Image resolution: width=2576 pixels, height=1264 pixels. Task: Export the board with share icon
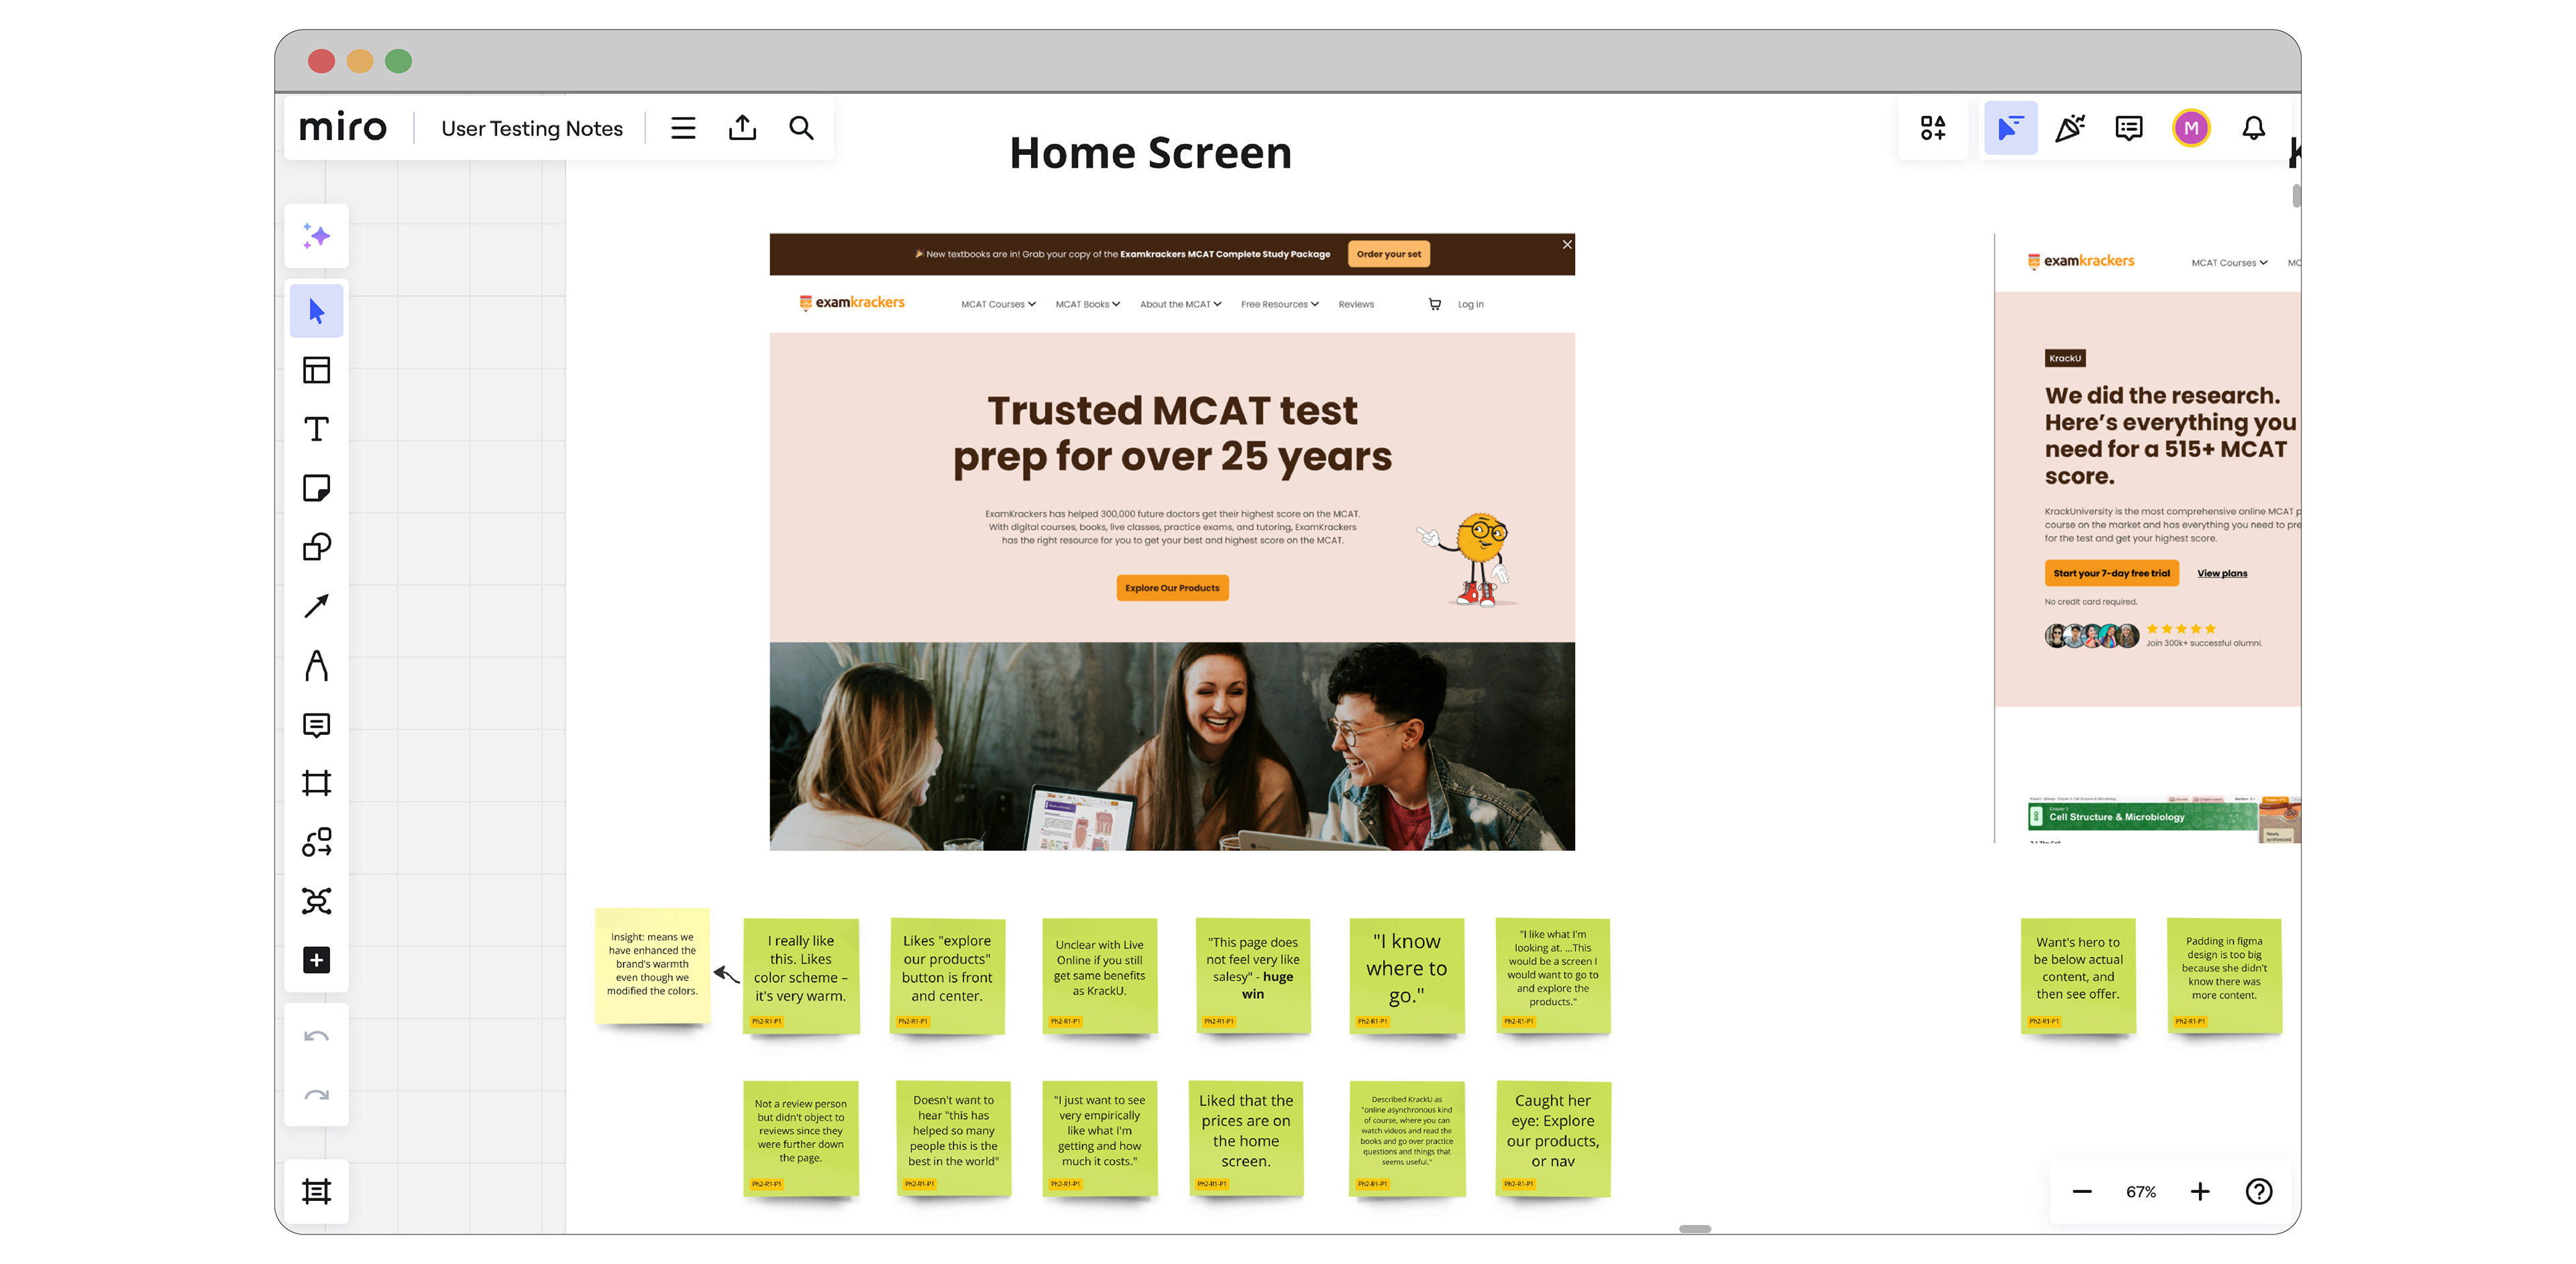pos(742,128)
